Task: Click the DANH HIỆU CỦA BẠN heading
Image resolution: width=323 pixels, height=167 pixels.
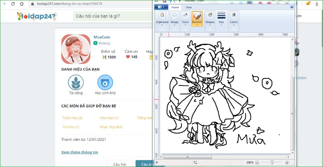Action: [80, 69]
